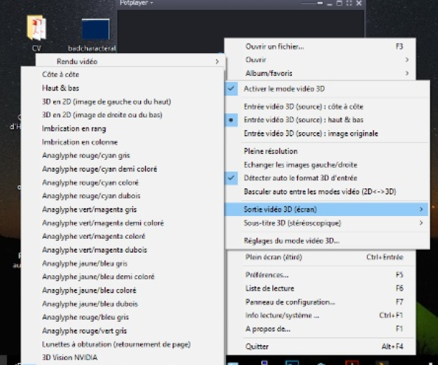The height and width of the screenshot is (365, 438).
Task: Select Anaglyphe rouge/vert gris
Action: (x=123, y=331)
